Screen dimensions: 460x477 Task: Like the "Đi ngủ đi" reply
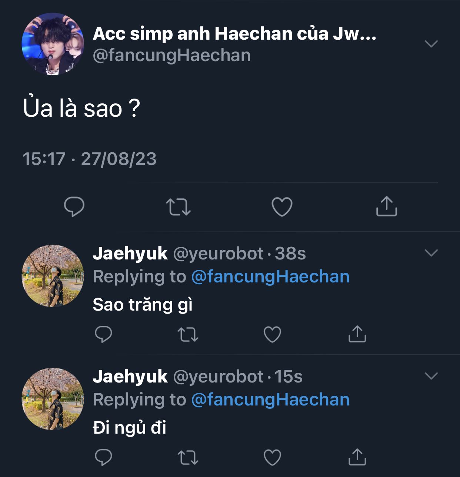(272, 457)
